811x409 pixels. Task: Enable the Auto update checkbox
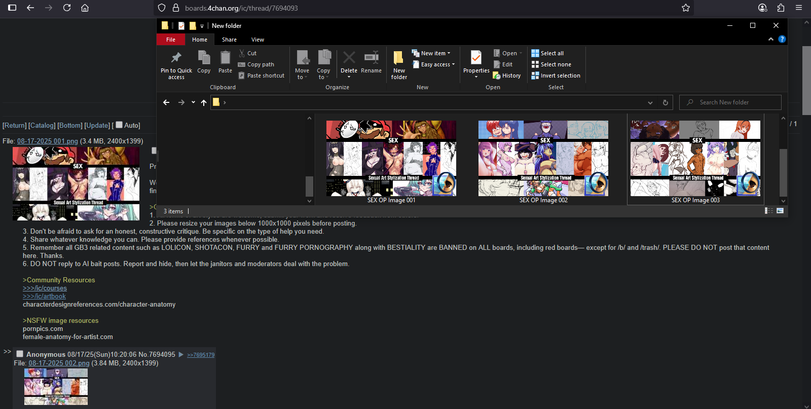tap(119, 125)
